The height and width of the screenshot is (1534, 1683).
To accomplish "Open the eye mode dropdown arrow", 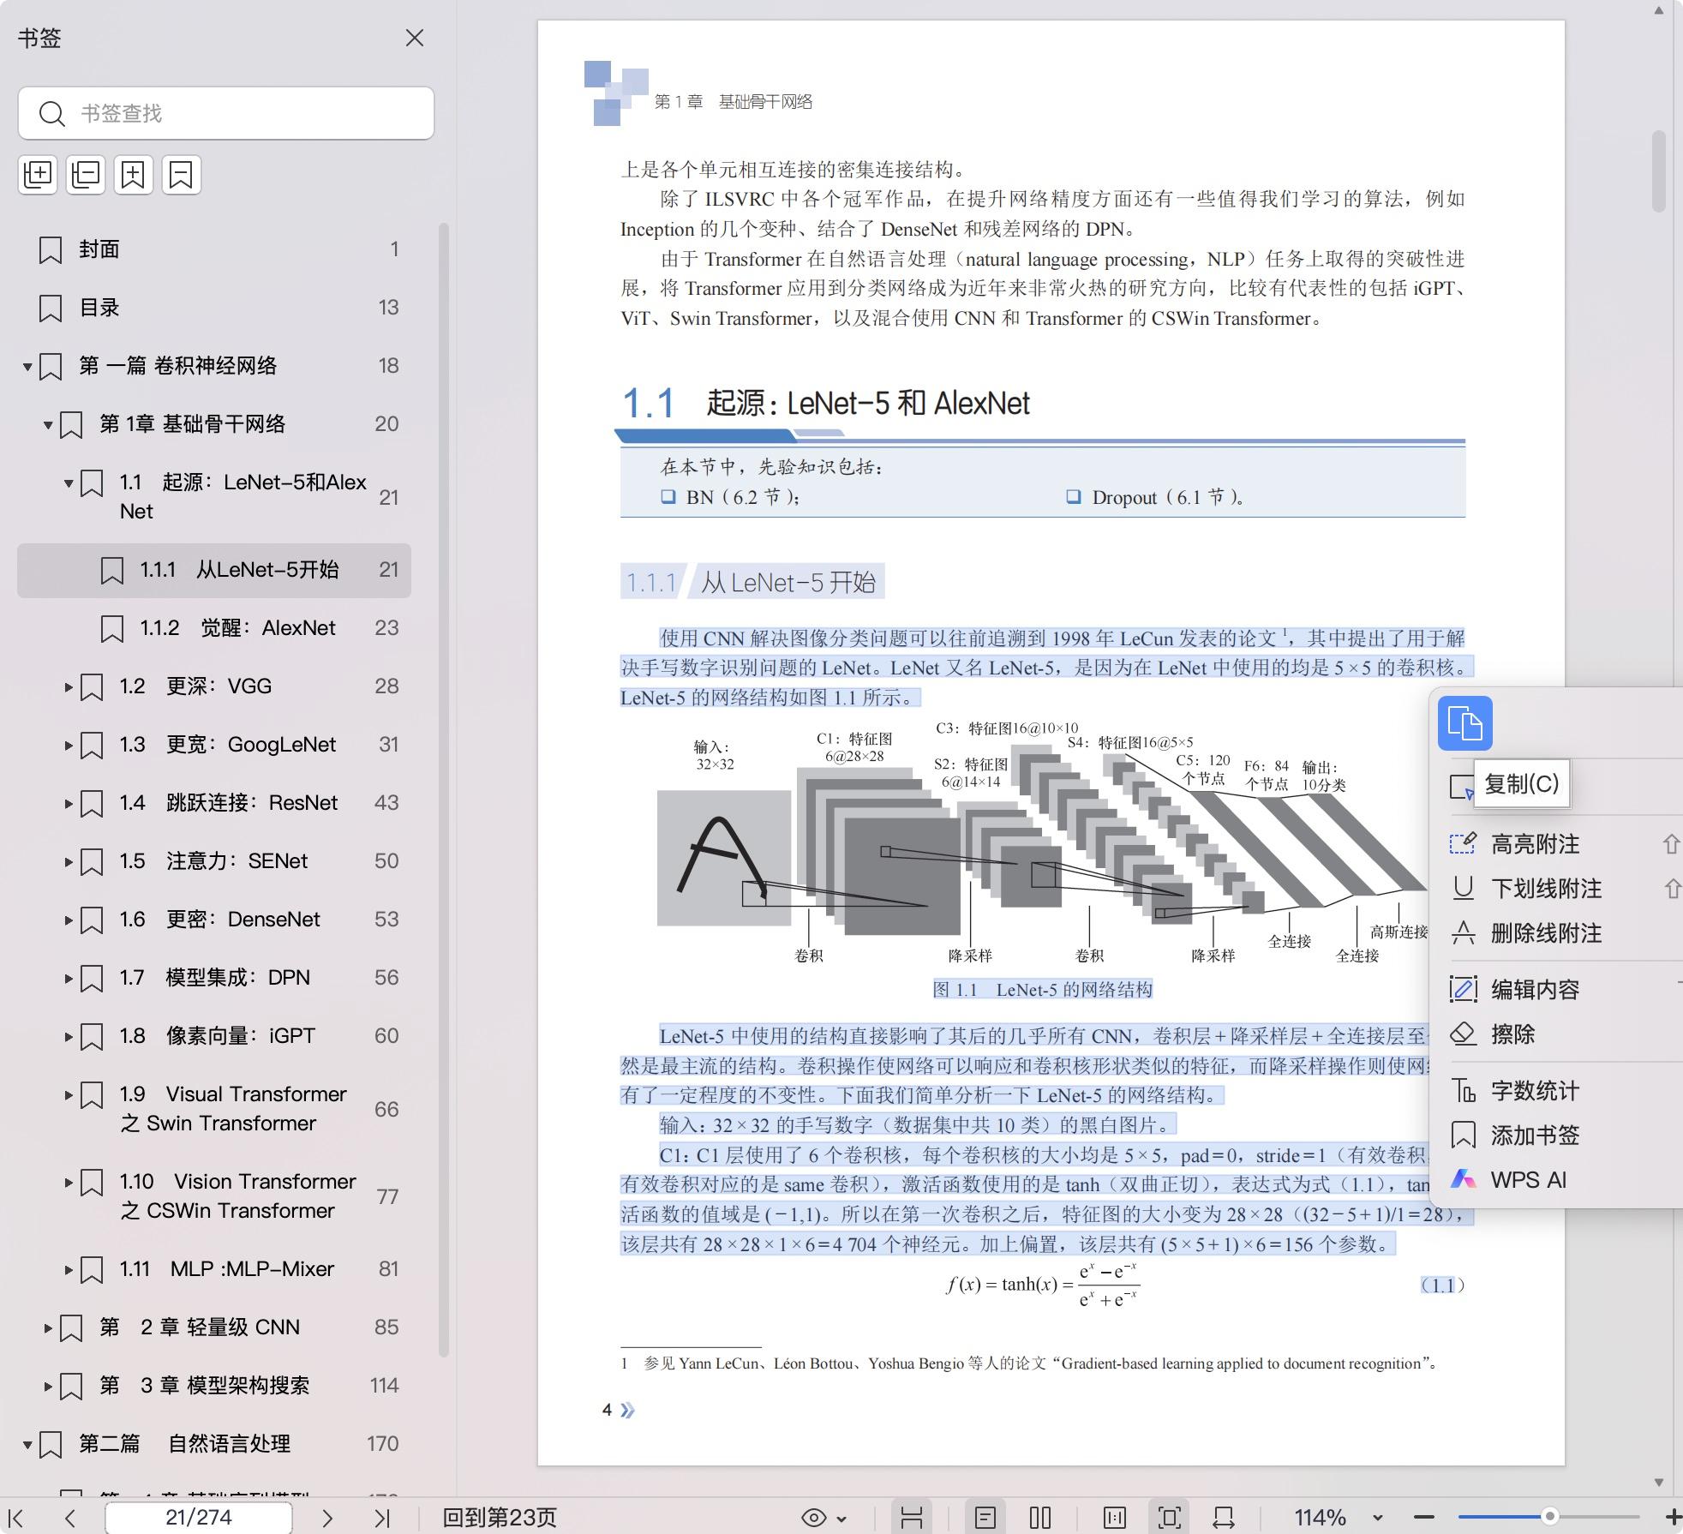I will 841,1519.
